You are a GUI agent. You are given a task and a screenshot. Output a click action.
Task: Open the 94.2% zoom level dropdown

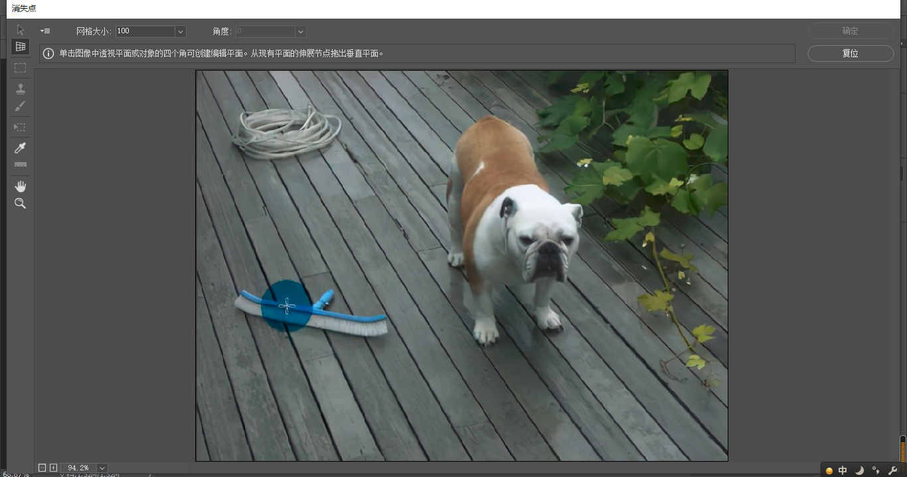coord(102,468)
